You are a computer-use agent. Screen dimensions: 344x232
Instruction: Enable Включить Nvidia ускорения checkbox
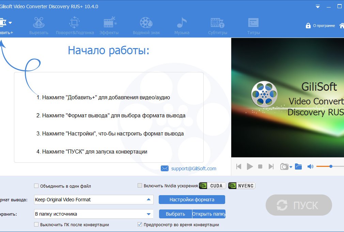pyautogui.click(x=140, y=185)
